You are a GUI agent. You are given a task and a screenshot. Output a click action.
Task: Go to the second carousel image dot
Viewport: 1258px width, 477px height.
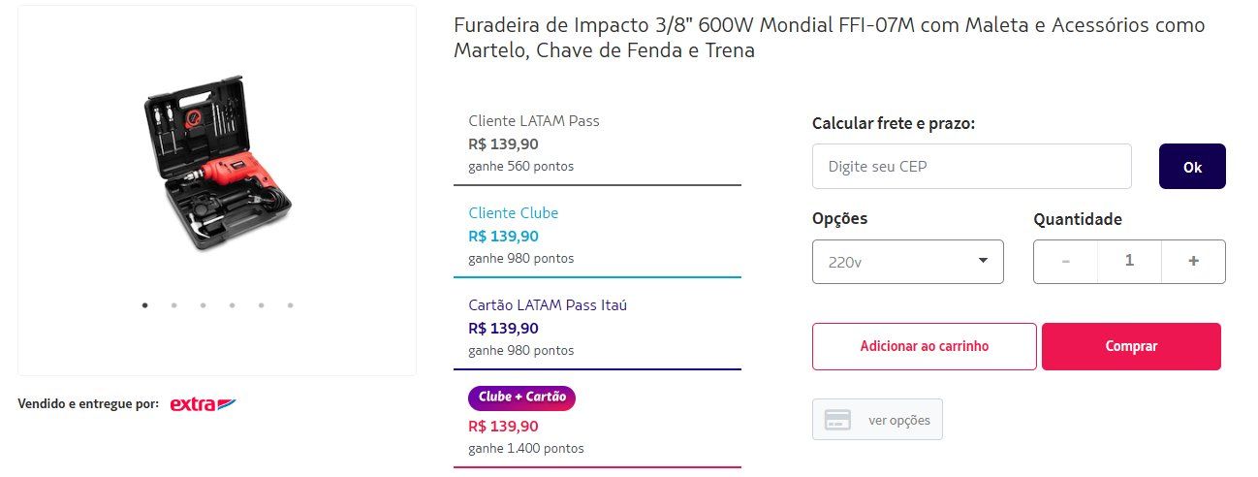173,305
